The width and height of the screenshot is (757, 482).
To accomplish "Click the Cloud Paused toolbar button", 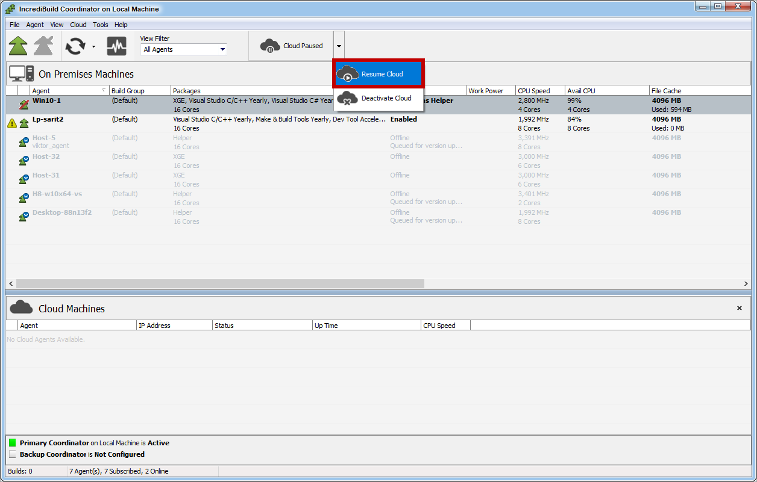I will coord(291,46).
